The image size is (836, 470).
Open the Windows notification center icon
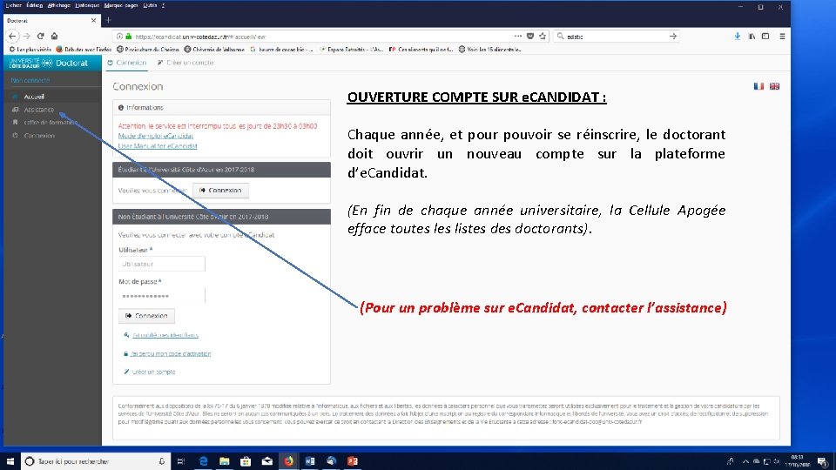(823, 461)
